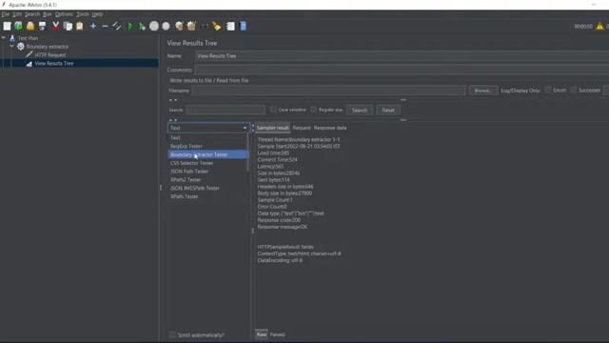Screen dimensions: 609x343
Task: Click the HTTP Request sampler pipette icon
Action: pyautogui.click(x=29, y=55)
